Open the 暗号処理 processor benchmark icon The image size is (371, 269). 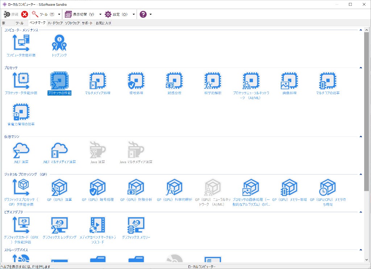pos(136,81)
